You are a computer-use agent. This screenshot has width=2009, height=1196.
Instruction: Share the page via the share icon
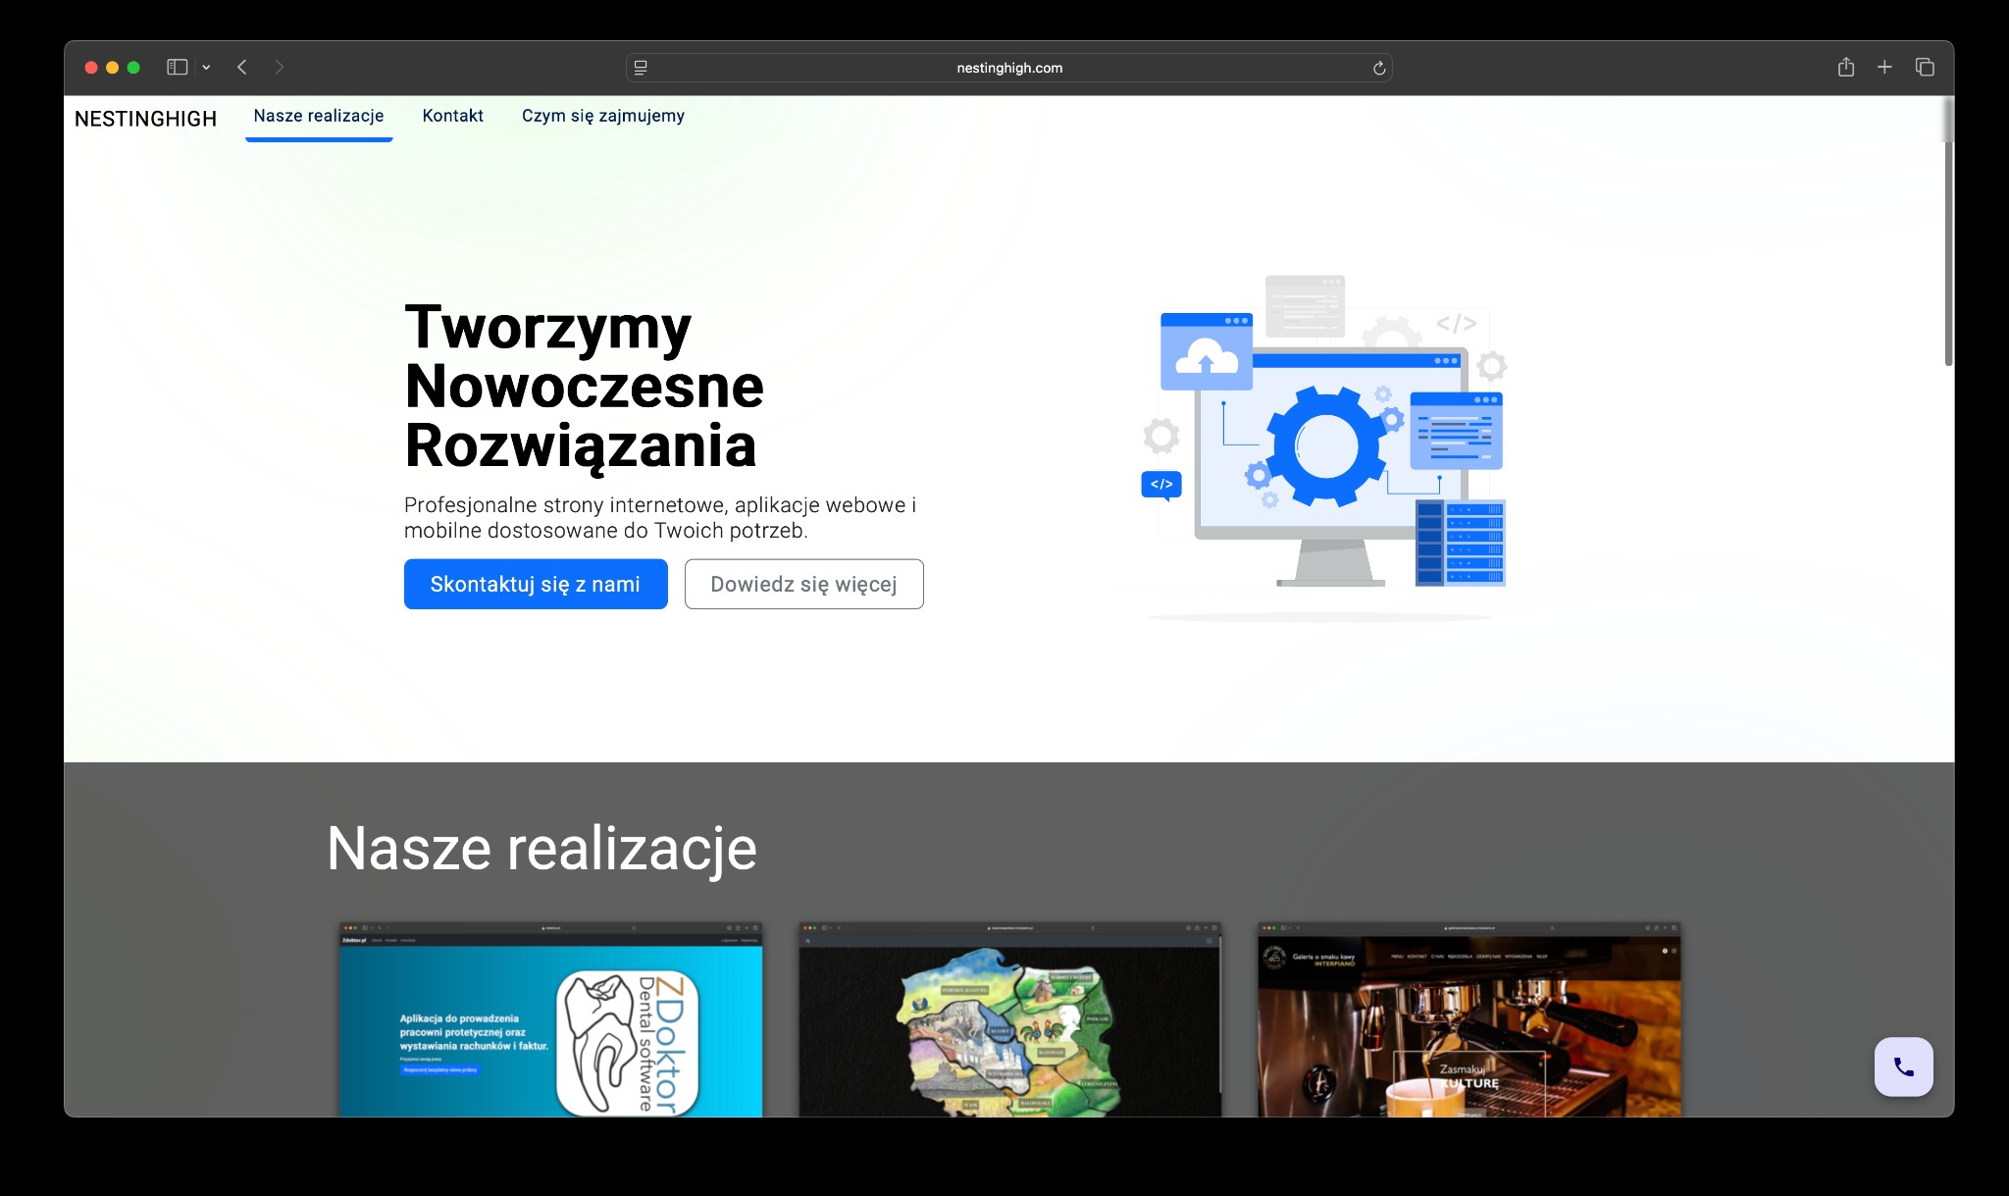1846,67
